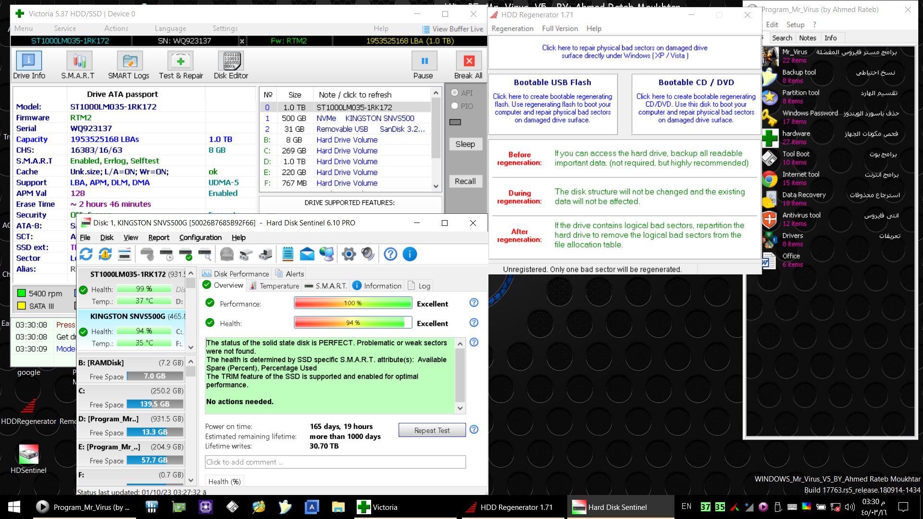Open the S.M.A.R.T panel in Victoria
Screen dimensions: 923x519
(78, 65)
